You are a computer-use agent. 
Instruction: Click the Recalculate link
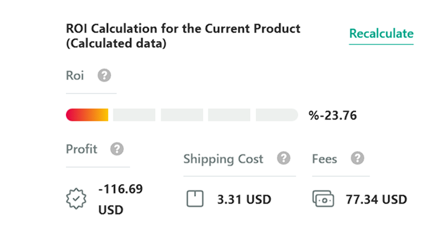[x=381, y=34]
